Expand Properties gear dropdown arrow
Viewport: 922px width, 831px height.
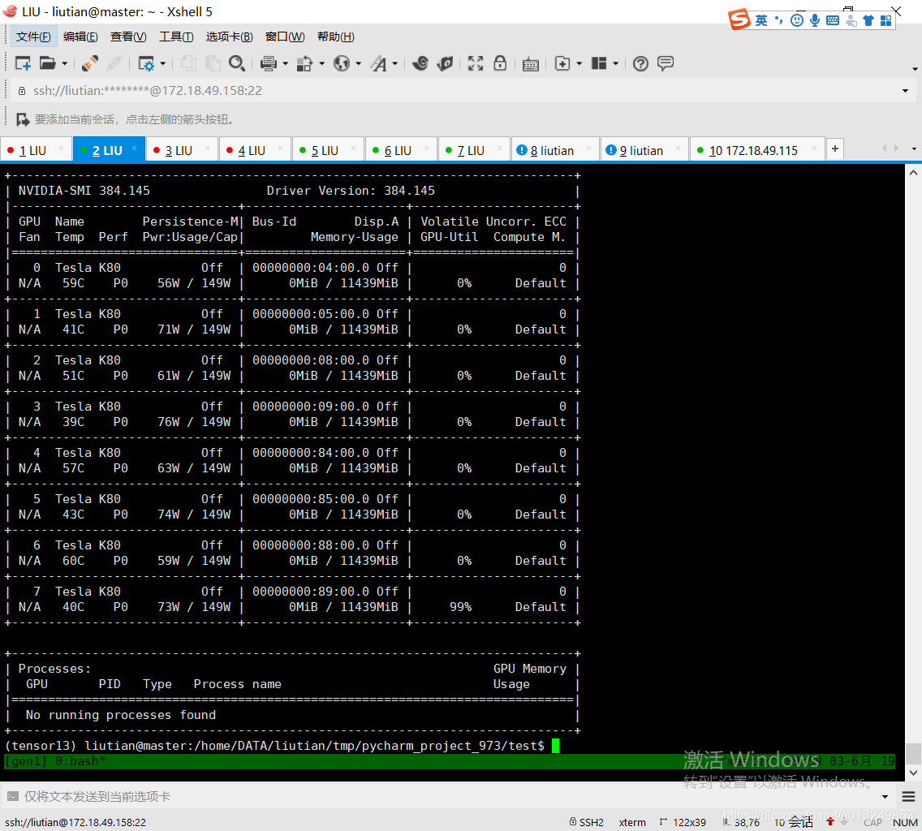coord(163,63)
